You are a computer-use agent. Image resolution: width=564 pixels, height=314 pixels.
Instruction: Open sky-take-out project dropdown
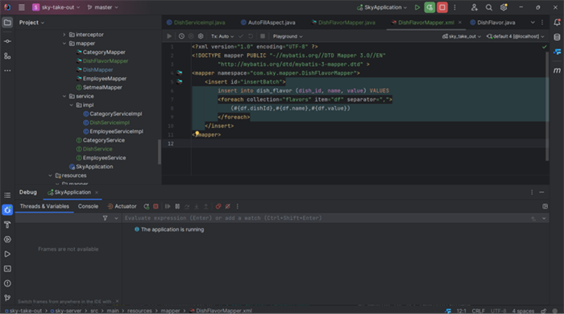56,7
